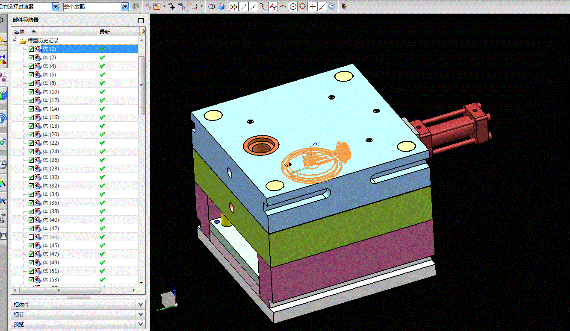Check the unchecked 体 (44) checkbox
The width and height of the screenshot is (570, 331).
[x=31, y=237]
